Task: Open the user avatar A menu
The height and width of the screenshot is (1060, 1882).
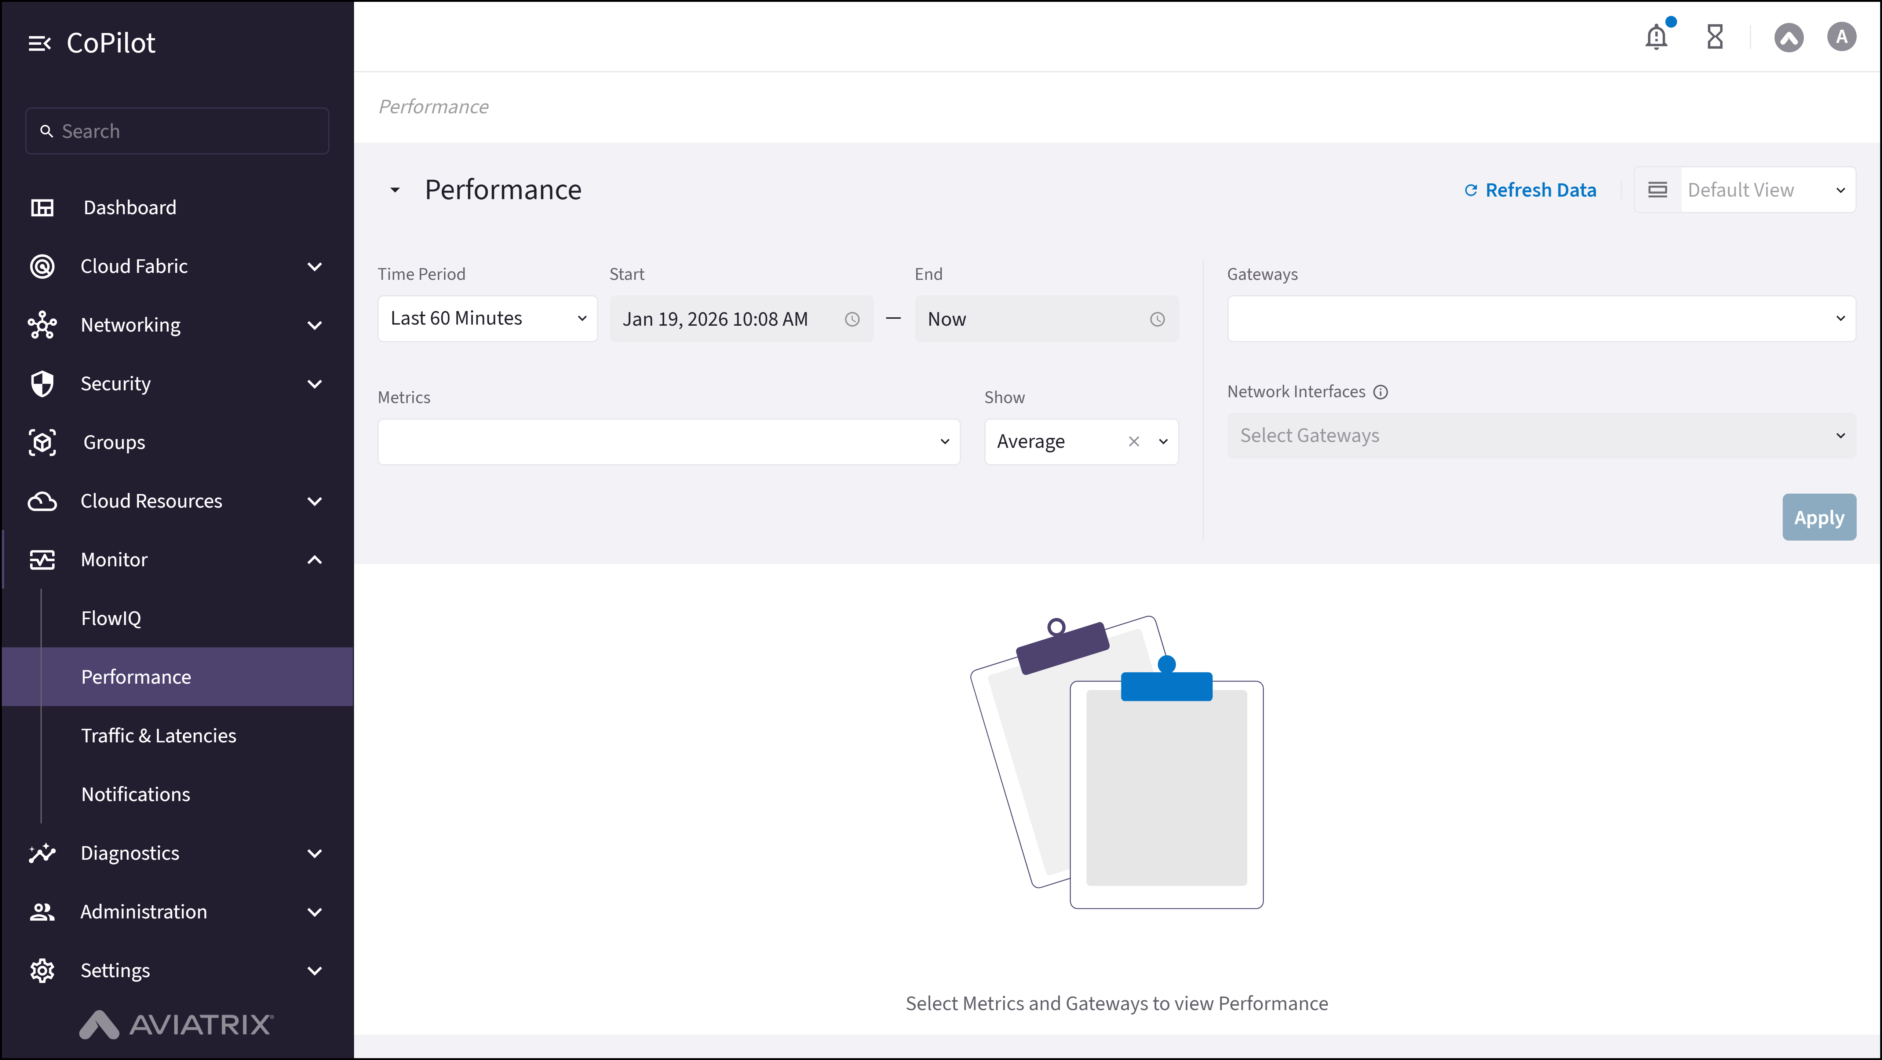Action: [1841, 37]
